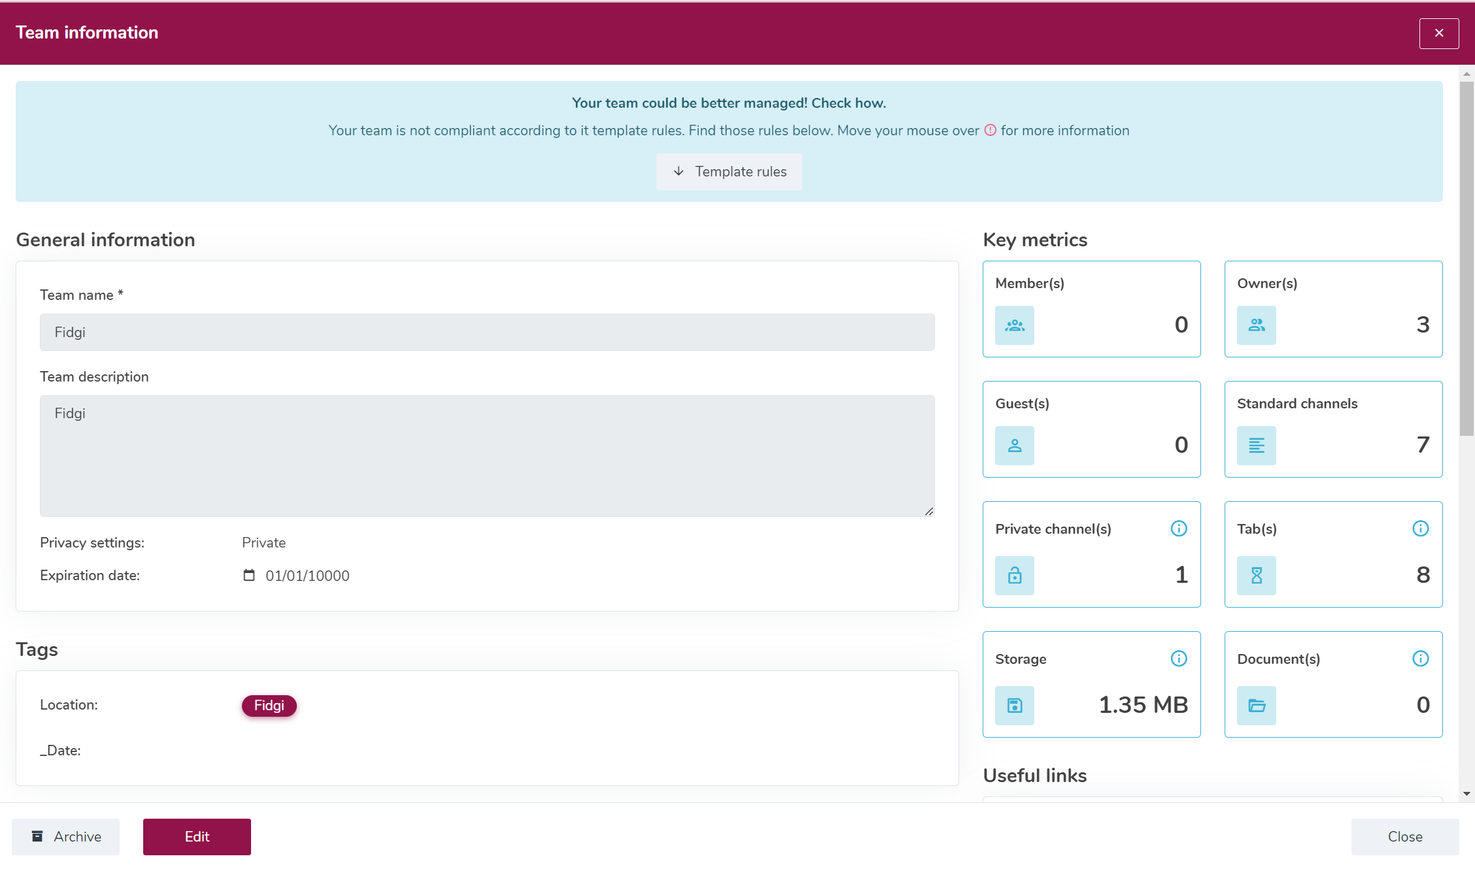The image size is (1475, 869).
Task: Click the General information heading
Action: point(105,240)
